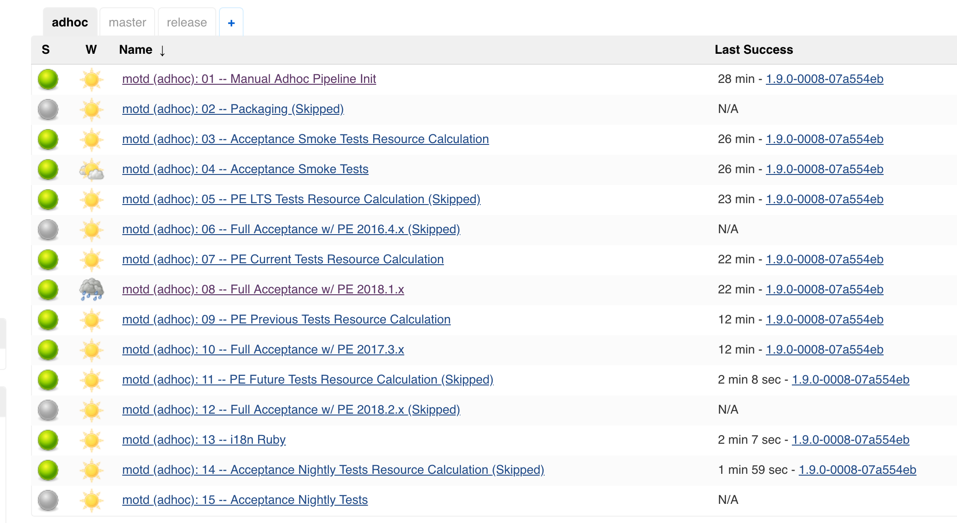Viewport: 957px width, 523px height.
Task: Click sunny weather icon for Full Acceptance PE 2017.3.x
Action: pos(91,350)
